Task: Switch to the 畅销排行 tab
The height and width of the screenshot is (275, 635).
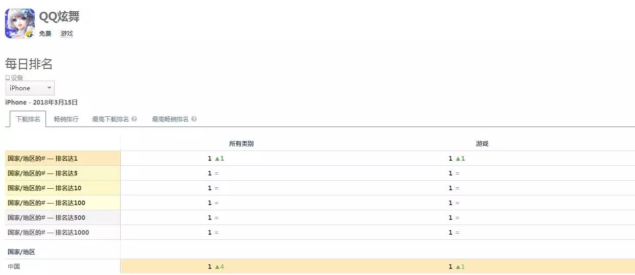Action: (66, 119)
